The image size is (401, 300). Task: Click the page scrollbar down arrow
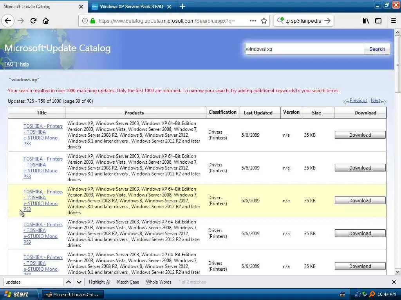(398, 272)
